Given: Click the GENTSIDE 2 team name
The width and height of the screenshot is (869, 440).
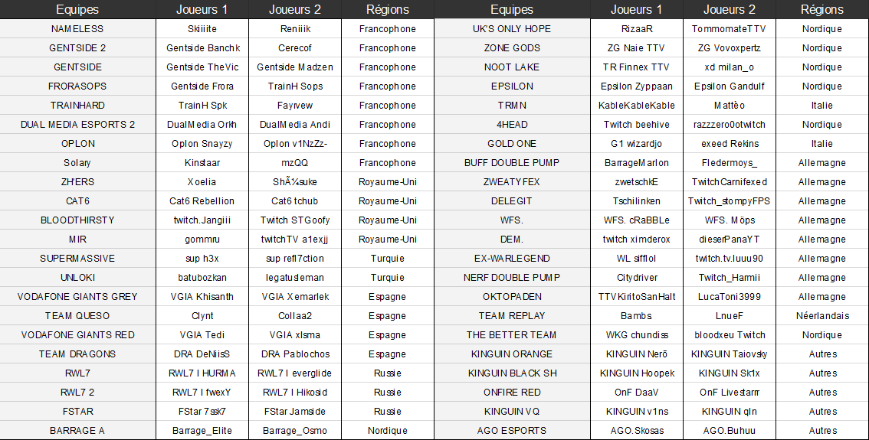Looking at the screenshot, I should [77, 48].
